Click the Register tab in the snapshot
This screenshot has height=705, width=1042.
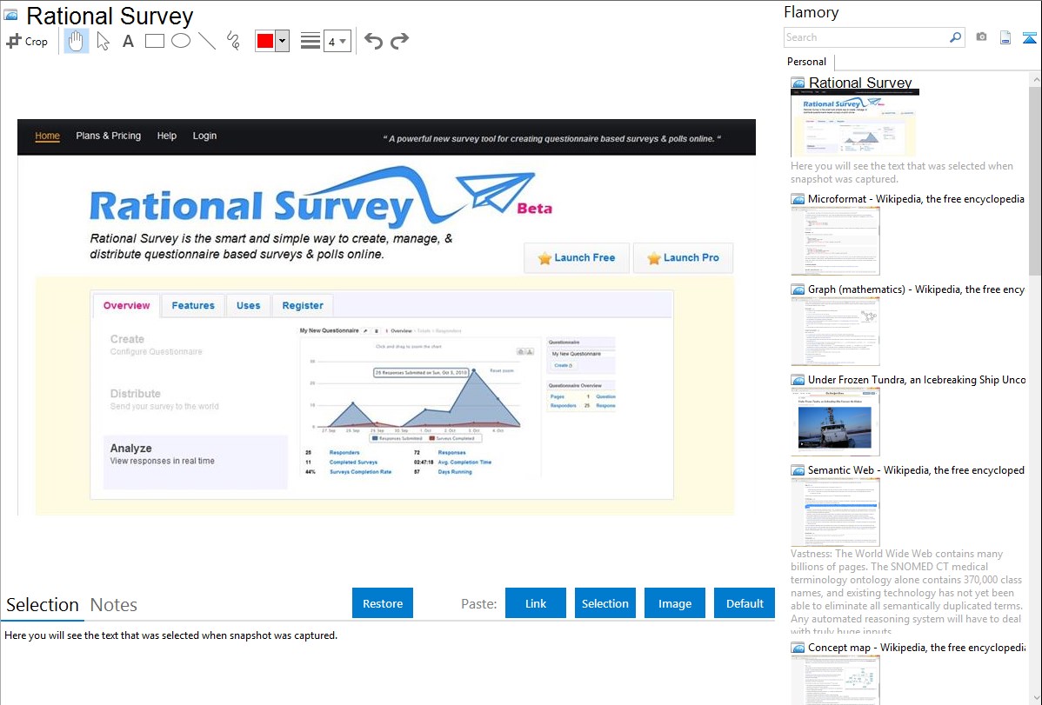[303, 306]
